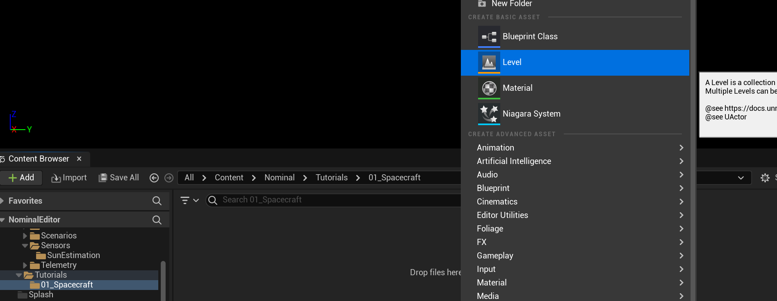Expand the Telemetry folder arrow

click(x=25, y=265)
